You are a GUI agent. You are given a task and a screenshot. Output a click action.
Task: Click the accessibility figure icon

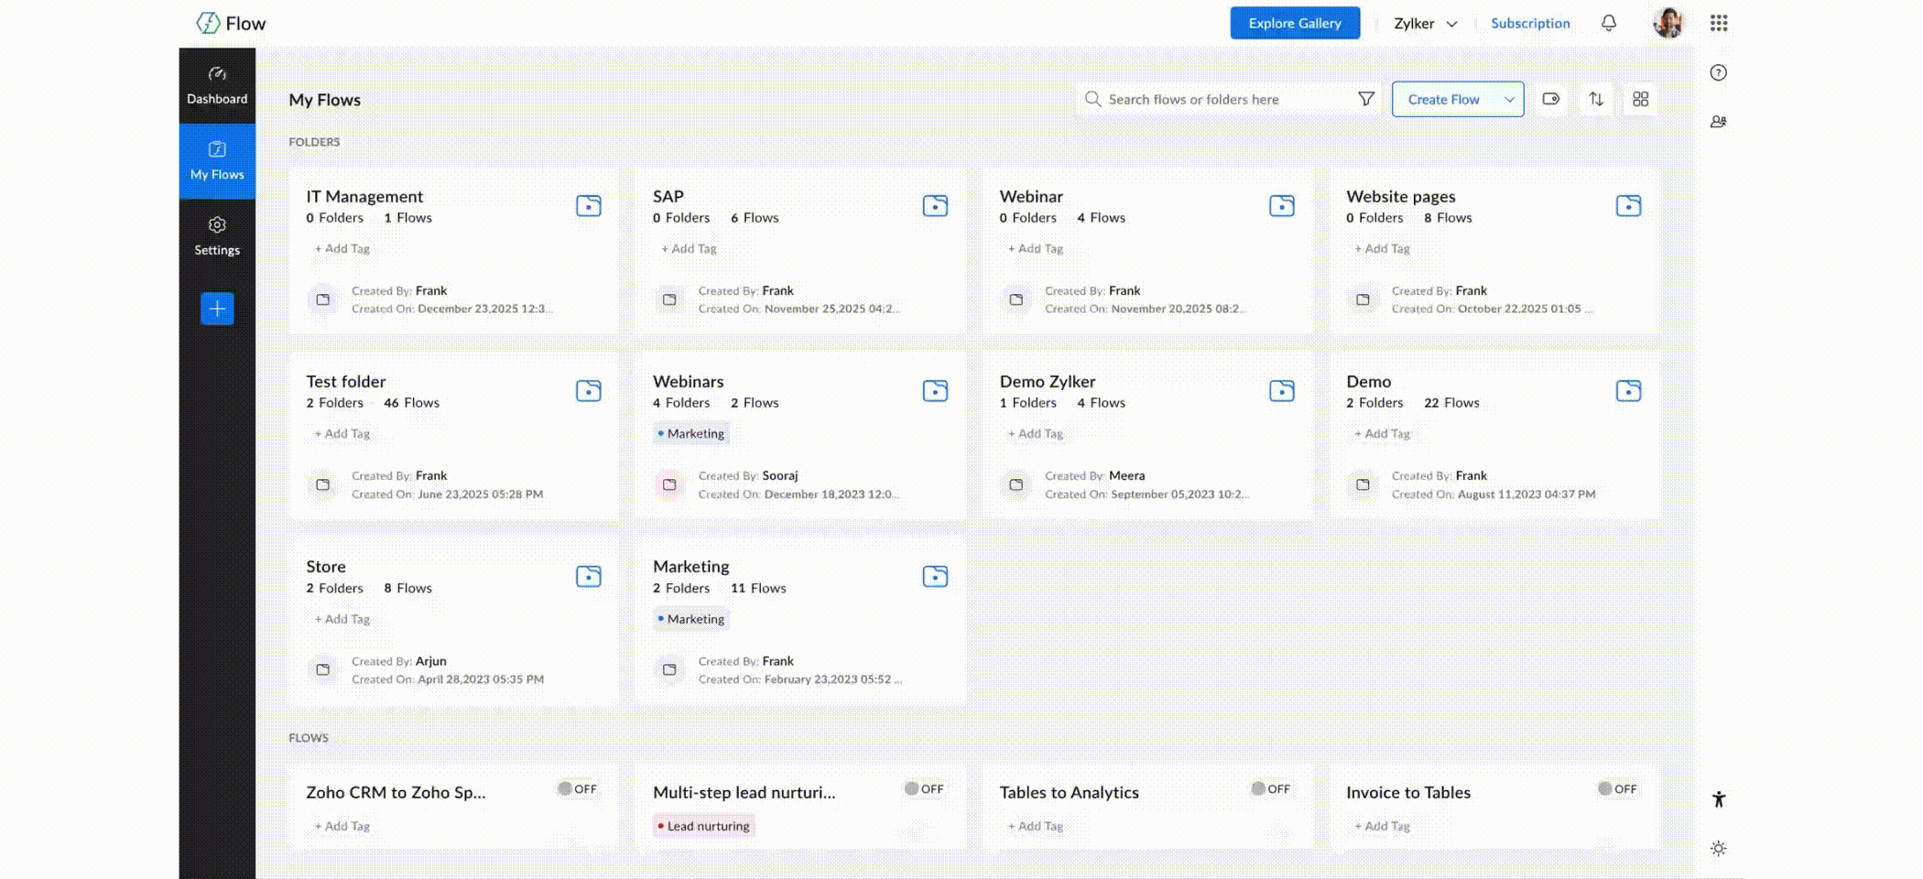(x=1718, y=799)
